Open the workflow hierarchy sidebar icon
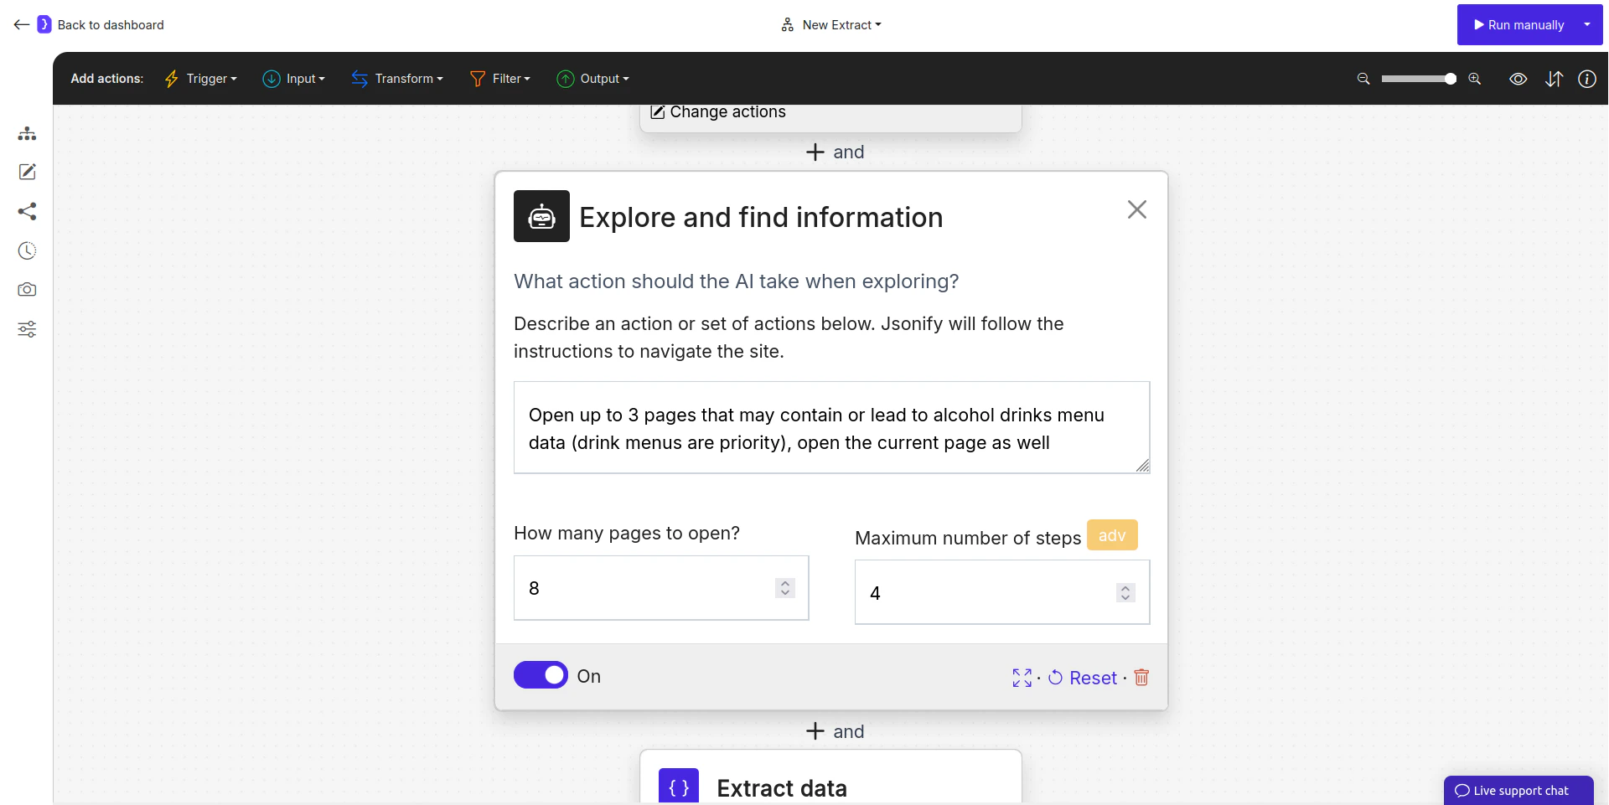The height and width of the screenshot is (805, 1609). [x=27, y=133]
